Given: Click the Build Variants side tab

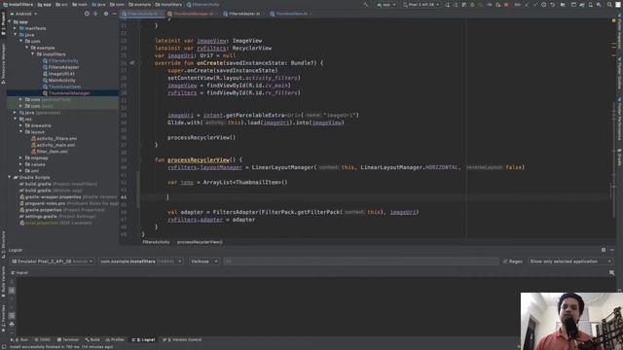Looking at the screenshot, I should [4, 282].
